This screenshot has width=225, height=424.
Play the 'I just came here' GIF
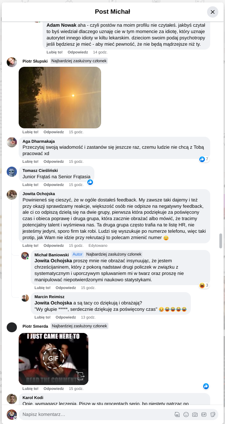point(54,358)
